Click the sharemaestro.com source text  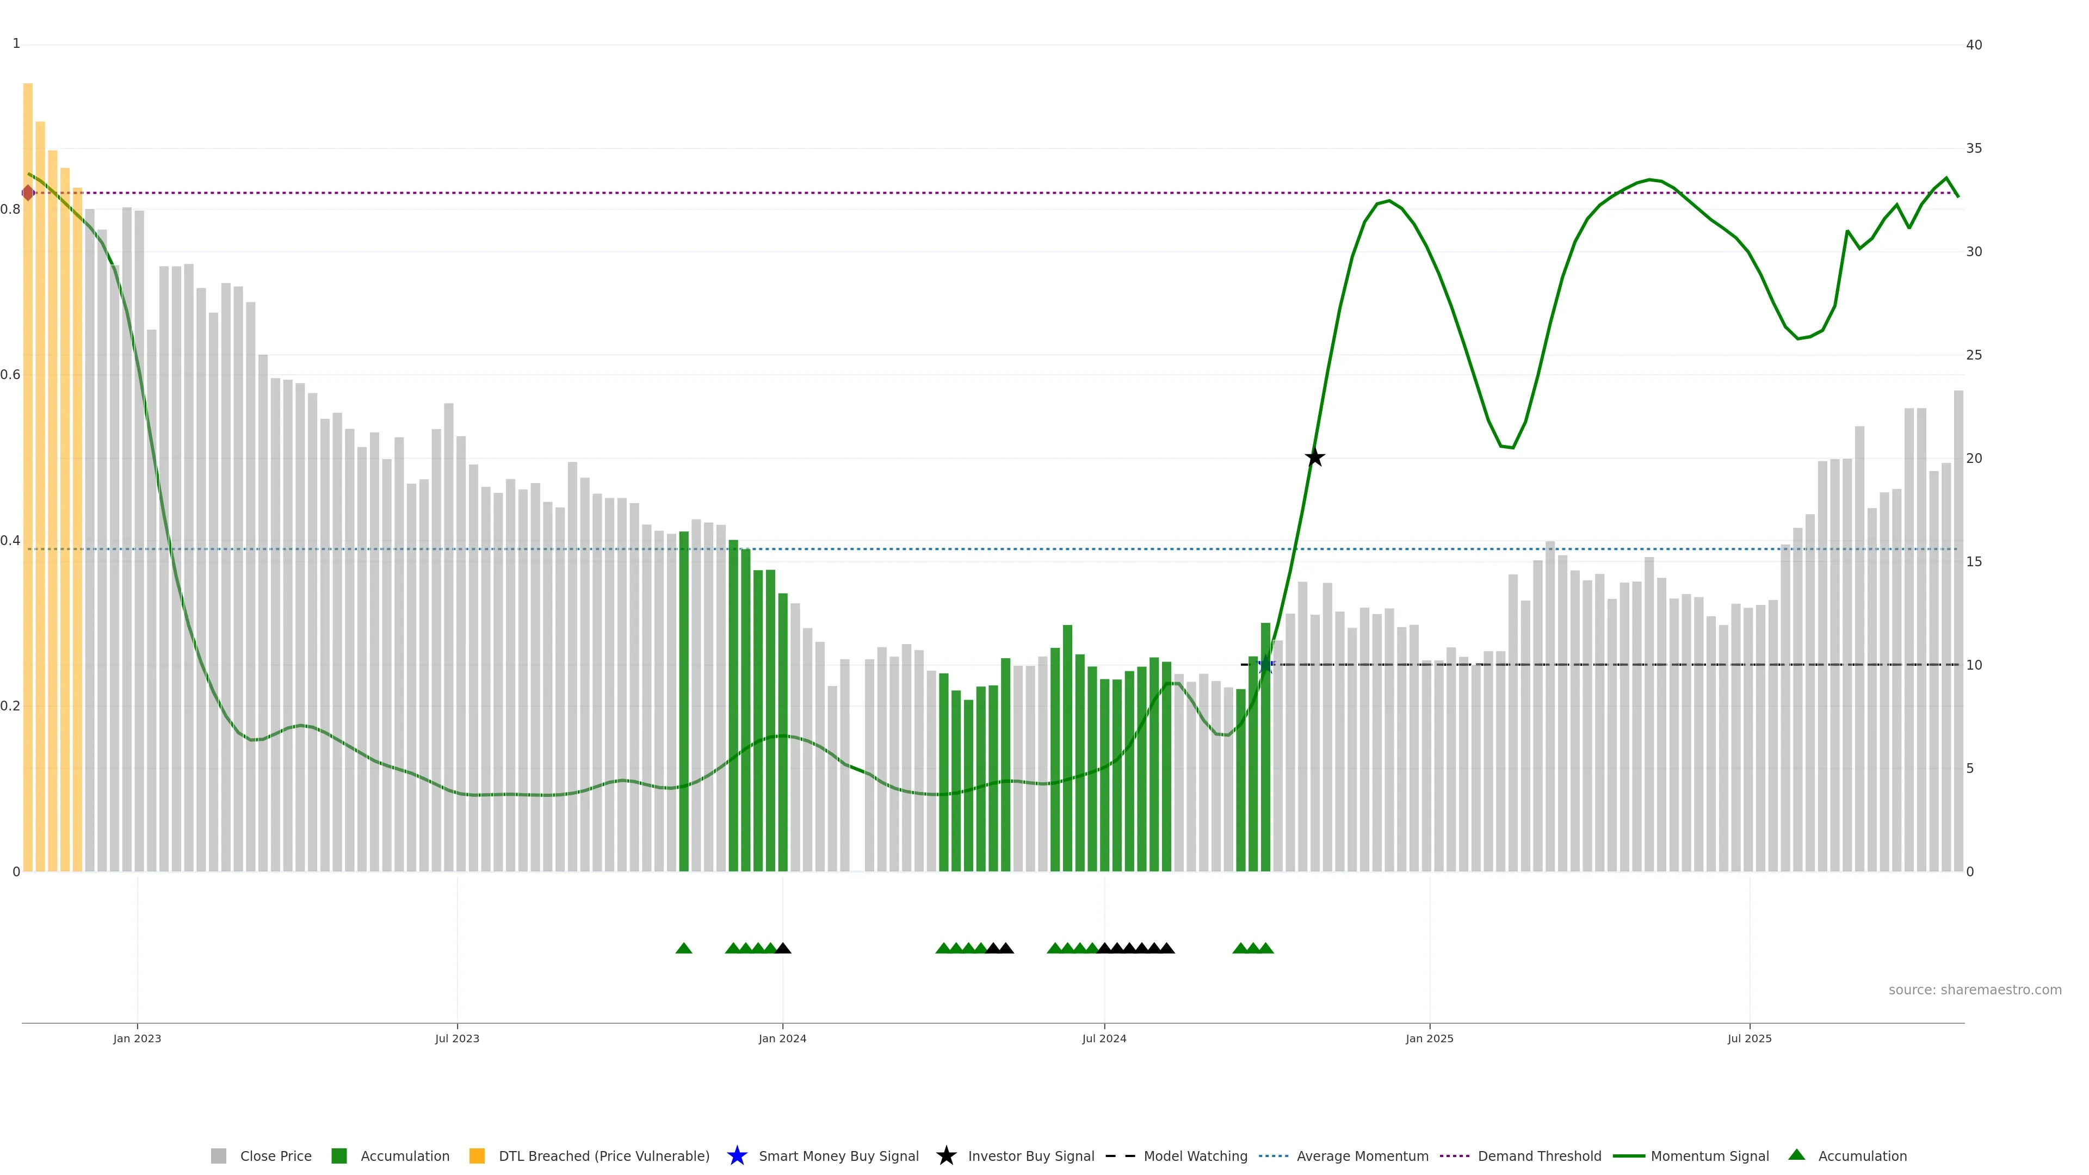click(1975, 990)
